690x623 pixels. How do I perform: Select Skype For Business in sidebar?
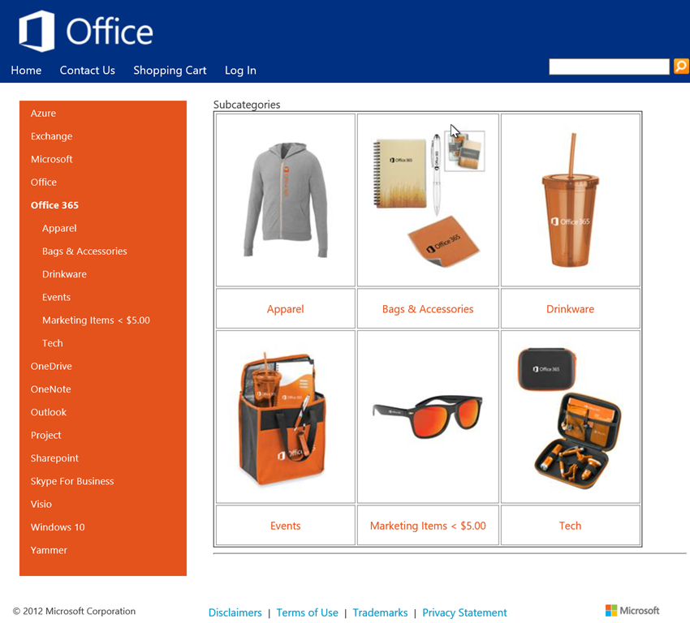click(x=72, y=481)
